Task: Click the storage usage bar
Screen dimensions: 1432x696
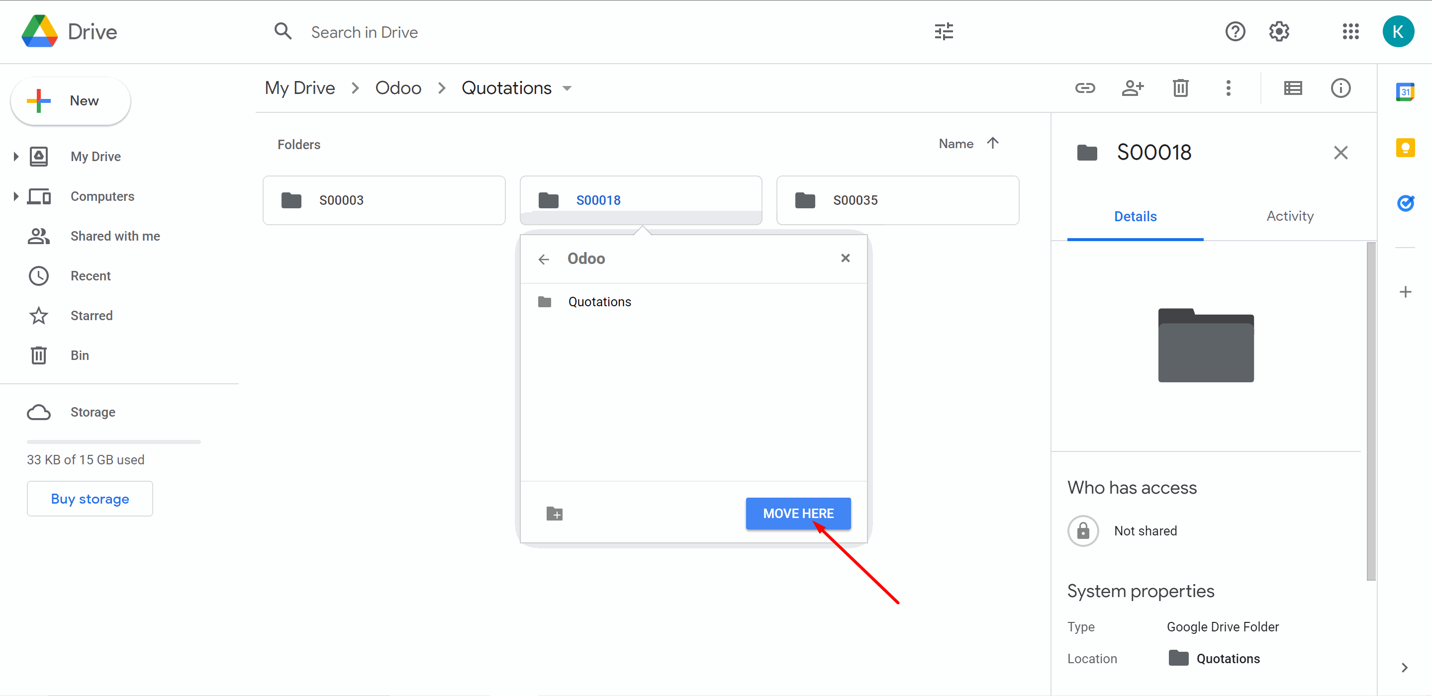Action: pos(113,441)
